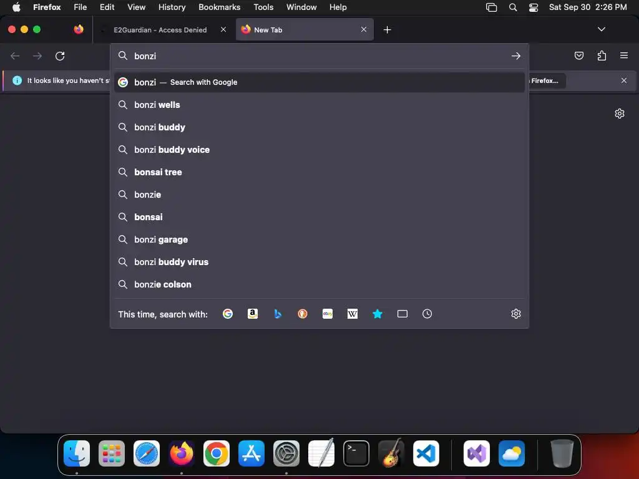
Task: Open the Bookmarks menu
Action: point(220,7)
